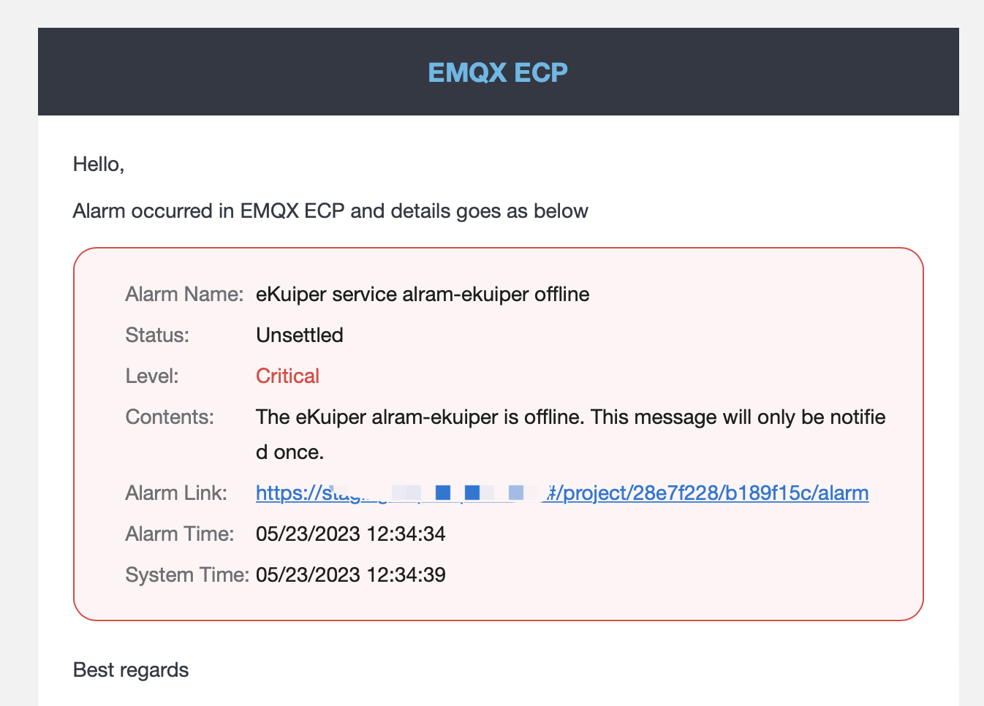Click the 'Alarm Time:' label
The width and height of the screenshot is (984, 706).
pyautogui.click(x=180, y=534)
